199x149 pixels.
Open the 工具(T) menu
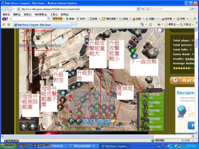point(54,15)
